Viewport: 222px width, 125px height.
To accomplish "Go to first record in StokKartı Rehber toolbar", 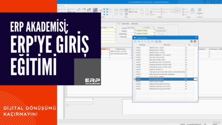I will pyautogui.click(x=135, y=41).
